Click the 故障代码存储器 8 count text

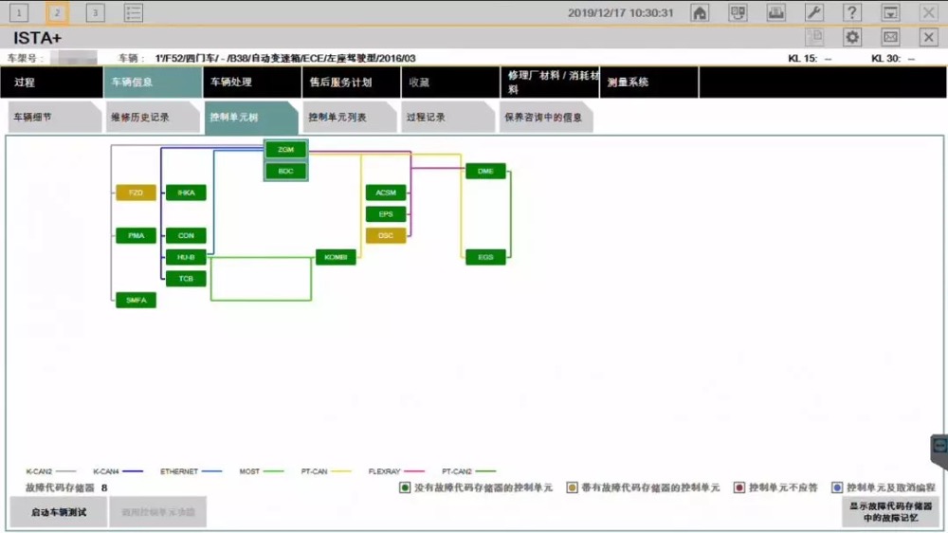[x=66, y=487]
